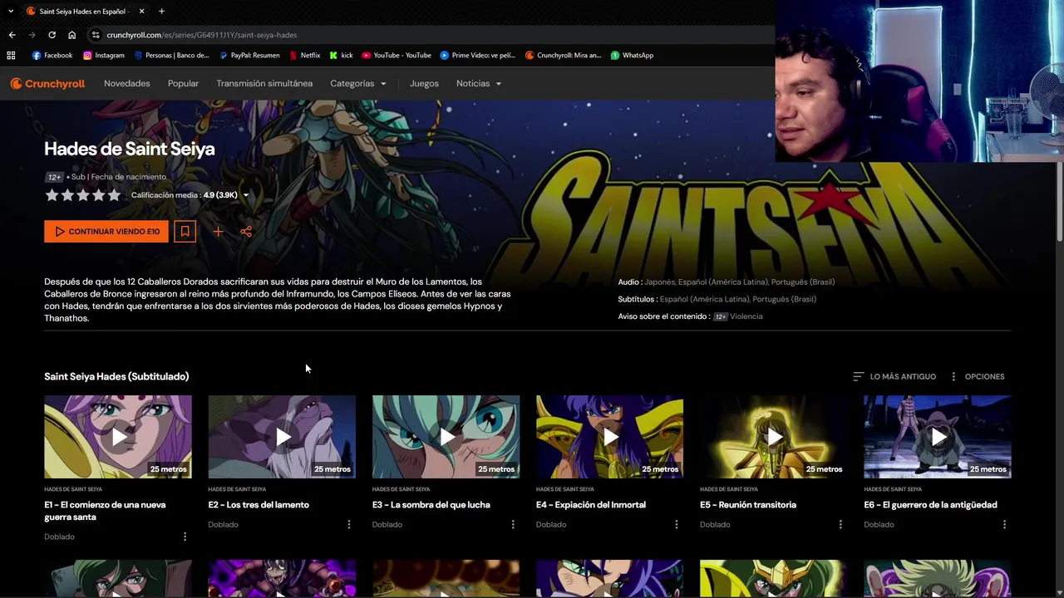Click the browser home icon
The height and width of the screenshot is (598, 1064).
click(x=71, y=35)
